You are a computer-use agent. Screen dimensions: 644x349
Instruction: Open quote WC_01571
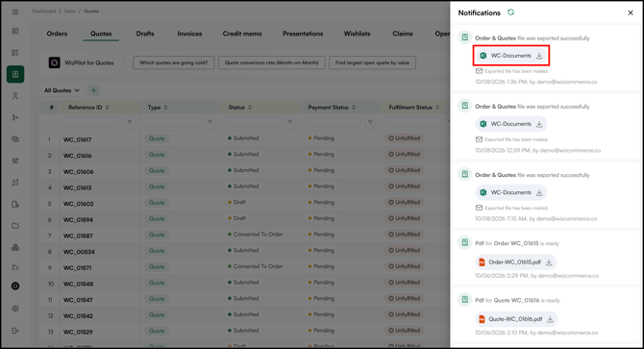(77, 267)
